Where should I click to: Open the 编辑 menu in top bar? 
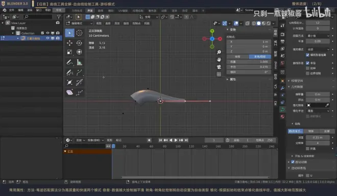click(x=20, y=10)
